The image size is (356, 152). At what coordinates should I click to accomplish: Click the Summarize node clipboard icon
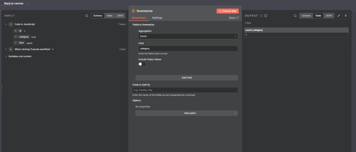[x=133, y=11]
